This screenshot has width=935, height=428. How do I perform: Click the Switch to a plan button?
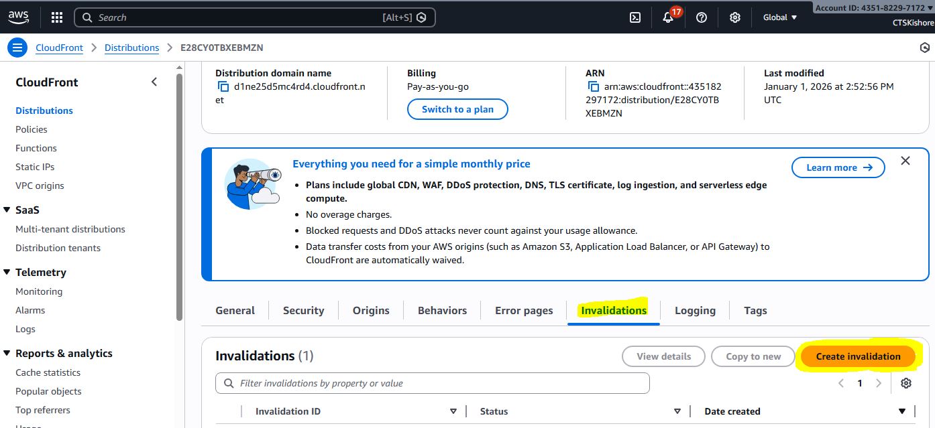point(457,109)
